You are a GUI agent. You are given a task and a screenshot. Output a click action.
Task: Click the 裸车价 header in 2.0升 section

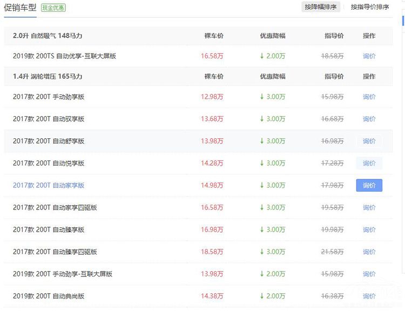tap(214, 36)
